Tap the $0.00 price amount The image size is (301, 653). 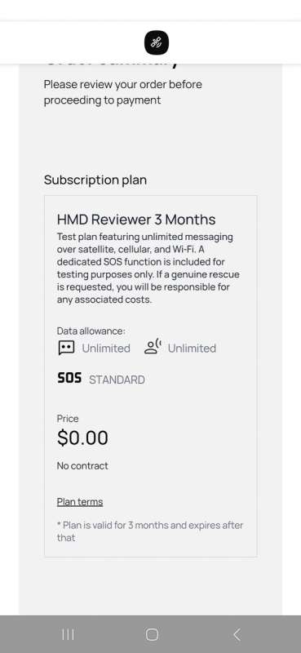(82, 438)
